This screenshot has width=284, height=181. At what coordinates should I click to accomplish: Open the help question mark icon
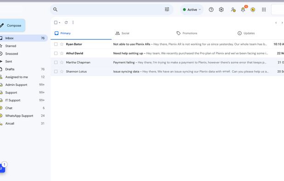[x=211, y=10]
